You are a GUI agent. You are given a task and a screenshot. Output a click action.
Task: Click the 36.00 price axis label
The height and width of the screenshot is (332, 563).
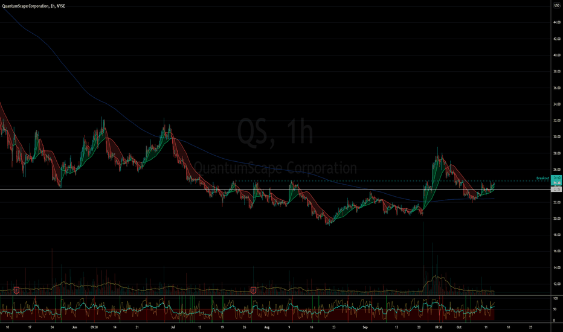[556, 88]
